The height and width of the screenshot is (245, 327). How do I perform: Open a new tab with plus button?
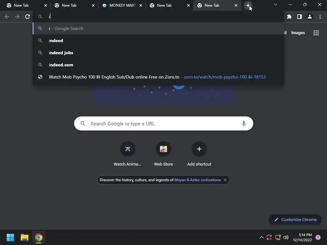point(248,5)
